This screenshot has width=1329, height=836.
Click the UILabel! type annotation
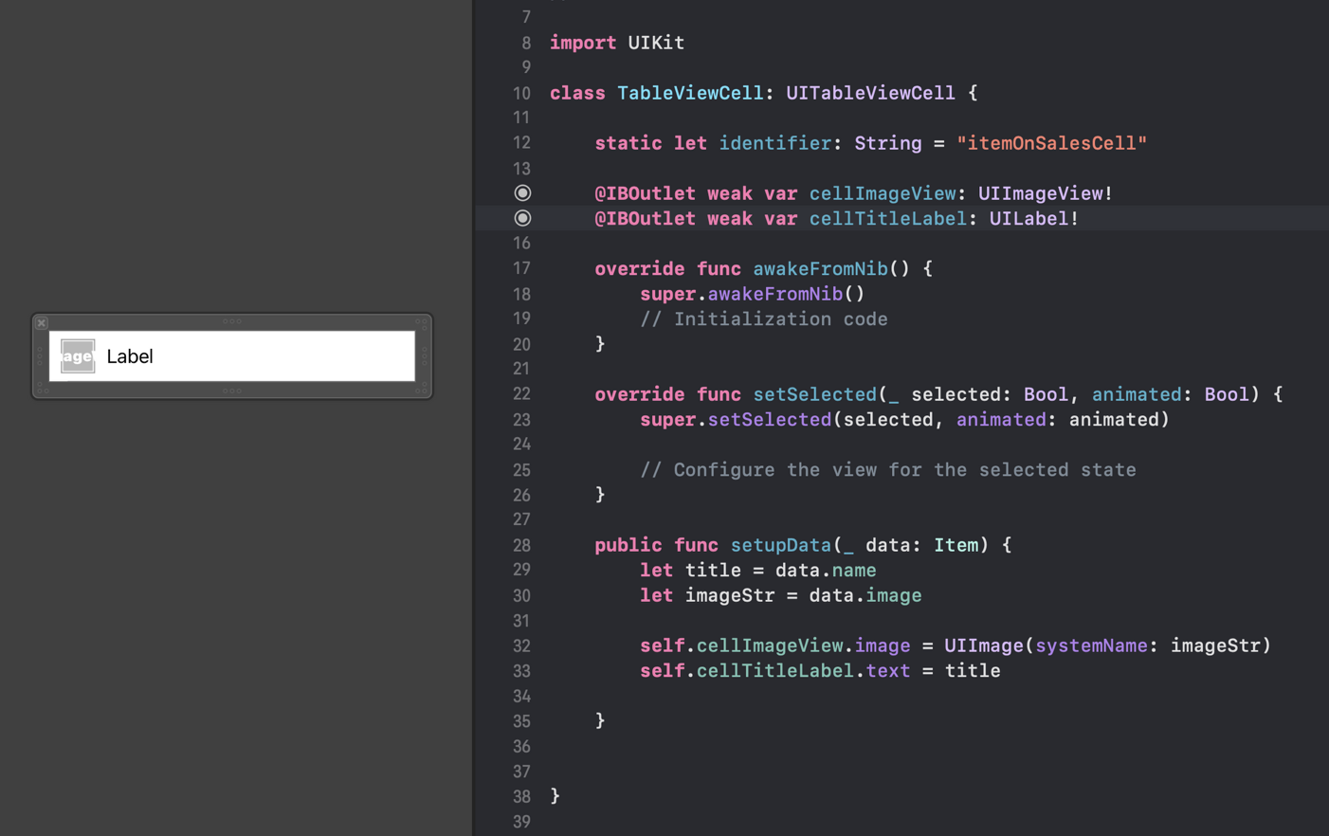coord(1034,218)
